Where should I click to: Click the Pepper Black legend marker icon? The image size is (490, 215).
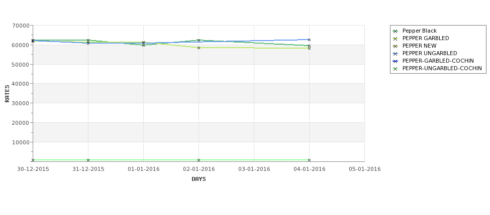tap(396, 31)
